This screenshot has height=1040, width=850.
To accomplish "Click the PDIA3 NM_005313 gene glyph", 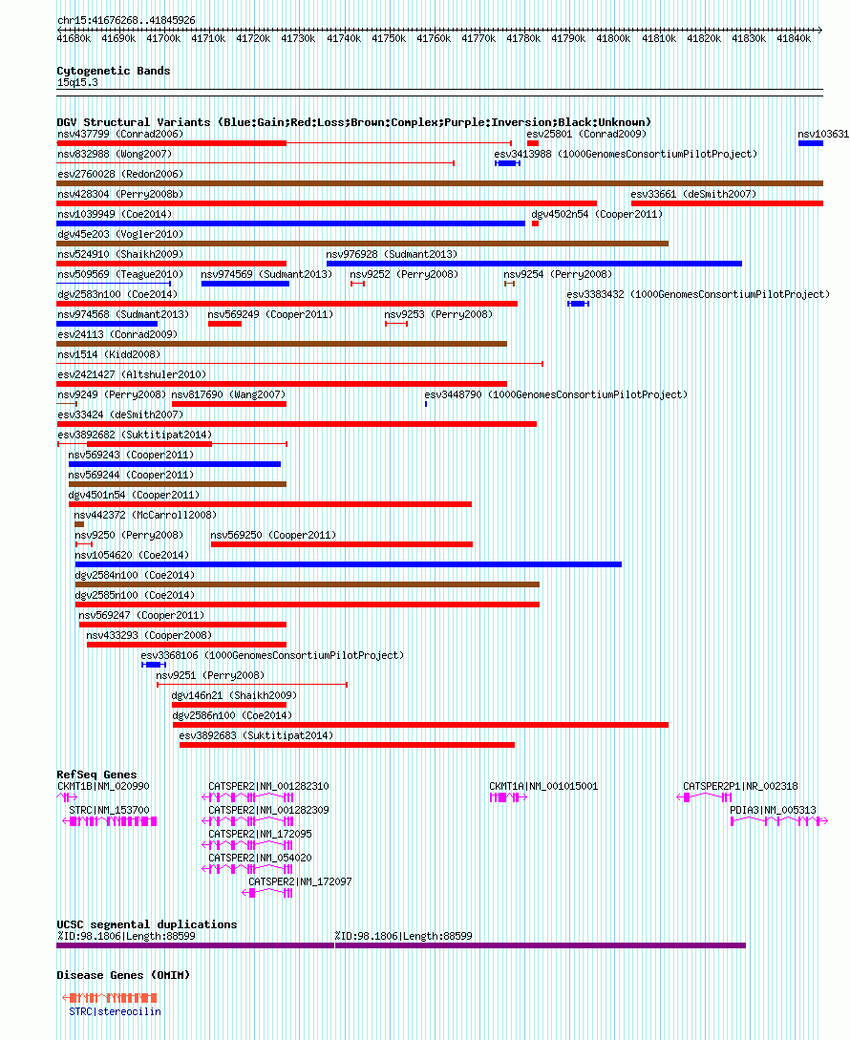I will click(x=779, y=821).
